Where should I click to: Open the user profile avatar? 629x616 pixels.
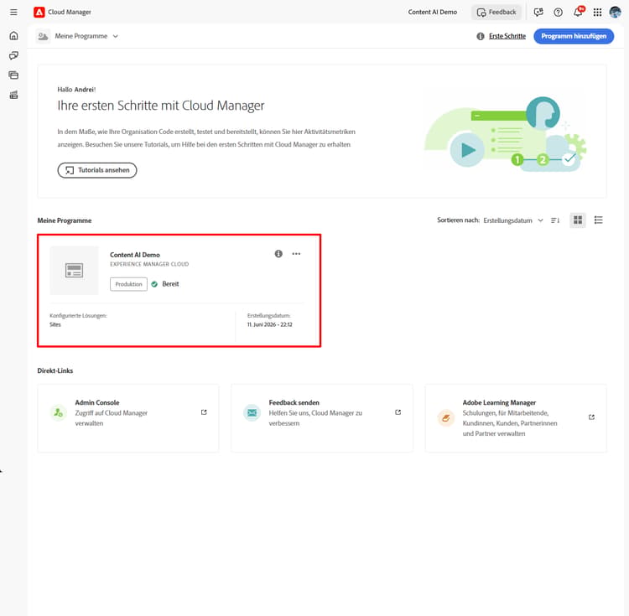[x=615, y=12]
